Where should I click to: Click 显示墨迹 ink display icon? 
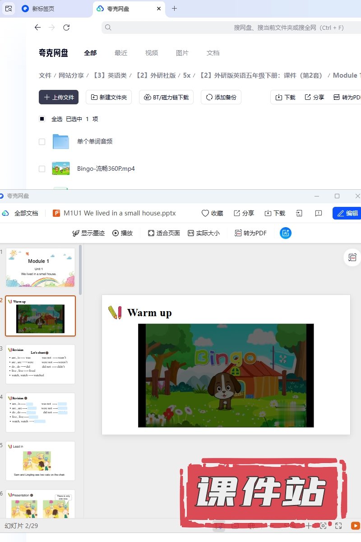coord(76,233)
